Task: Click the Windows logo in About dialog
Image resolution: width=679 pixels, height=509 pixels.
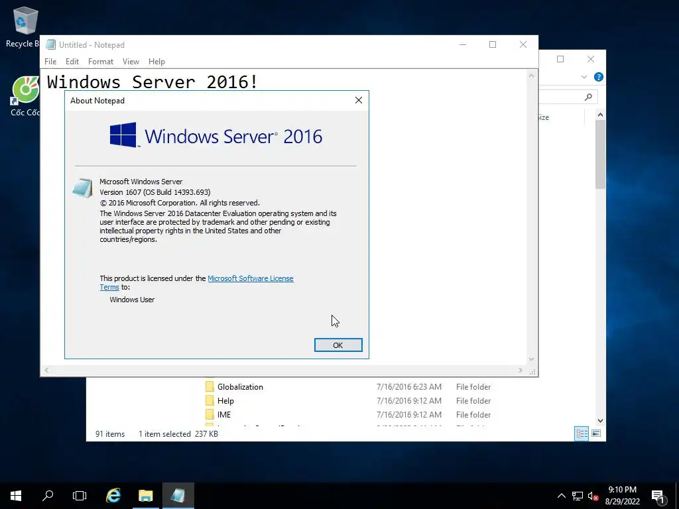Action: point(123,135)
